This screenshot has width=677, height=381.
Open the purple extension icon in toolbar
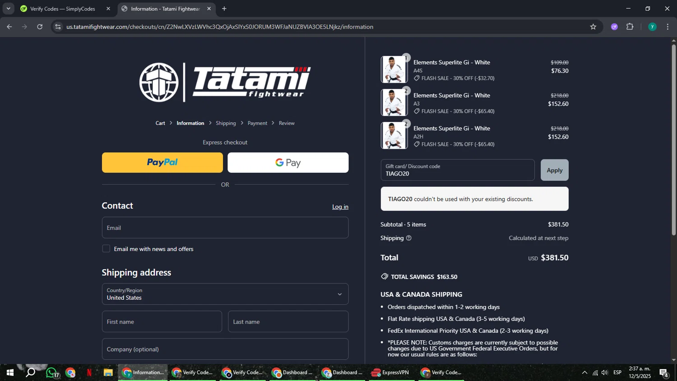614,27
